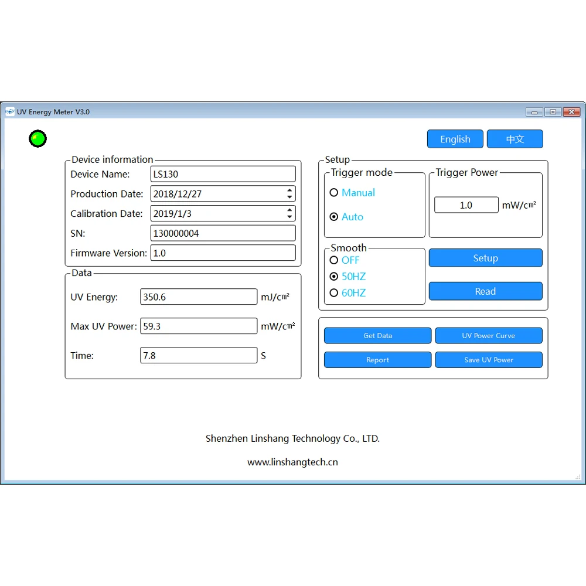Open the UV Power Curve
This screenshot has height=586, width=586.
pos(489,336)
